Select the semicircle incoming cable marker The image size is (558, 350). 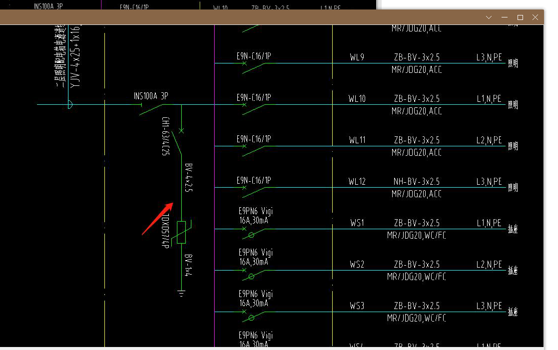tap(70, 104)
